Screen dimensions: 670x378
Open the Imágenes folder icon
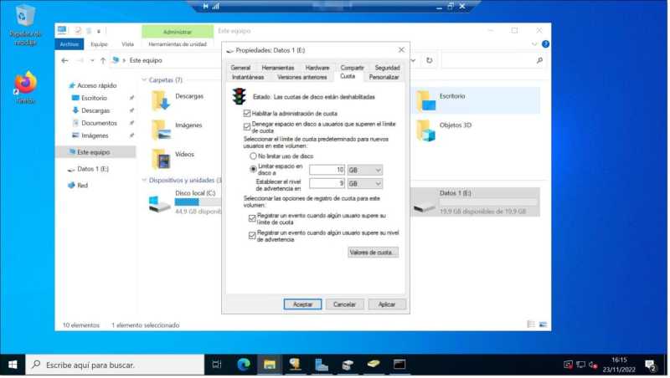coord(162,130)
